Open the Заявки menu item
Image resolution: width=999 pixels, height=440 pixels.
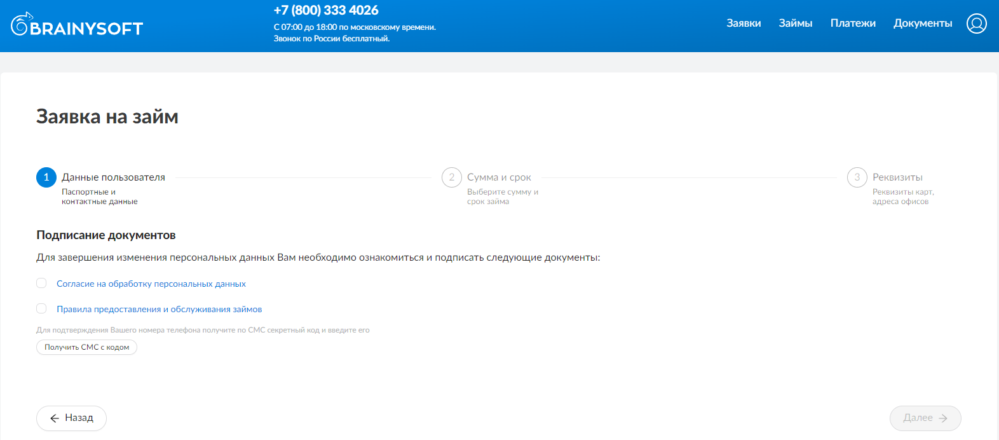pyautogui.click(x=744, y=24)
